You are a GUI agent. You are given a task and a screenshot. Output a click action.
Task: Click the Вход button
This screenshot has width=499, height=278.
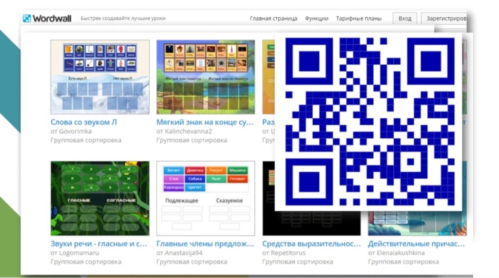(405, 19)
